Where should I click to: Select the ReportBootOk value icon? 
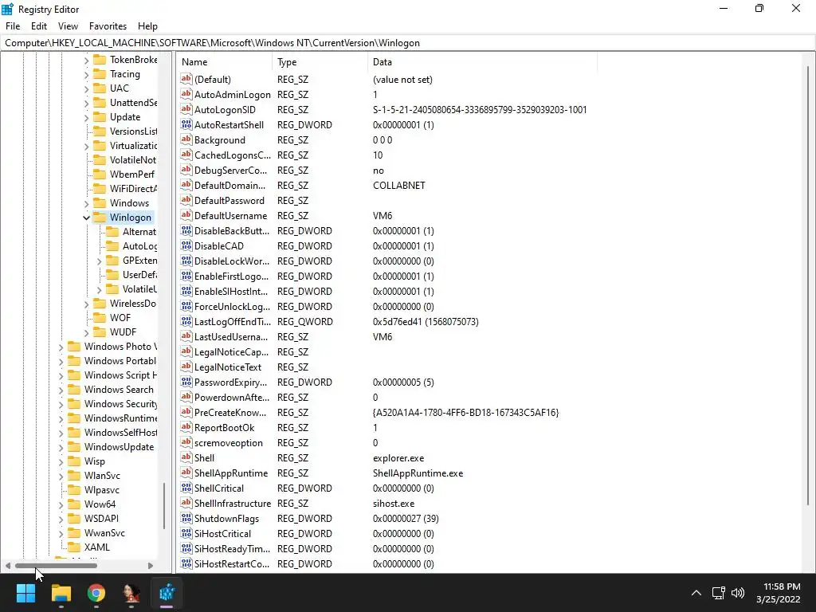pos(186,427)
